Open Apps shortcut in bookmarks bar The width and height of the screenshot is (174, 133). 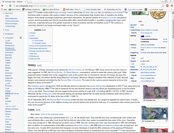(4, 9)
